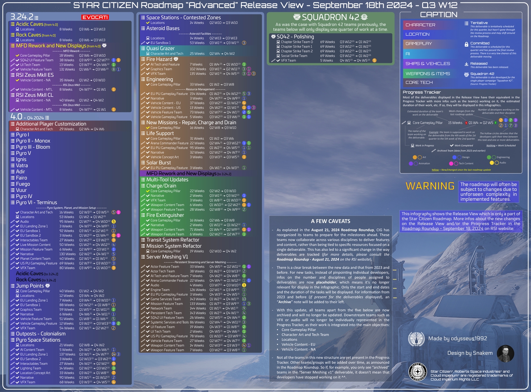
Task: Click the Committed padlock icon
Action: click(466, 44)
